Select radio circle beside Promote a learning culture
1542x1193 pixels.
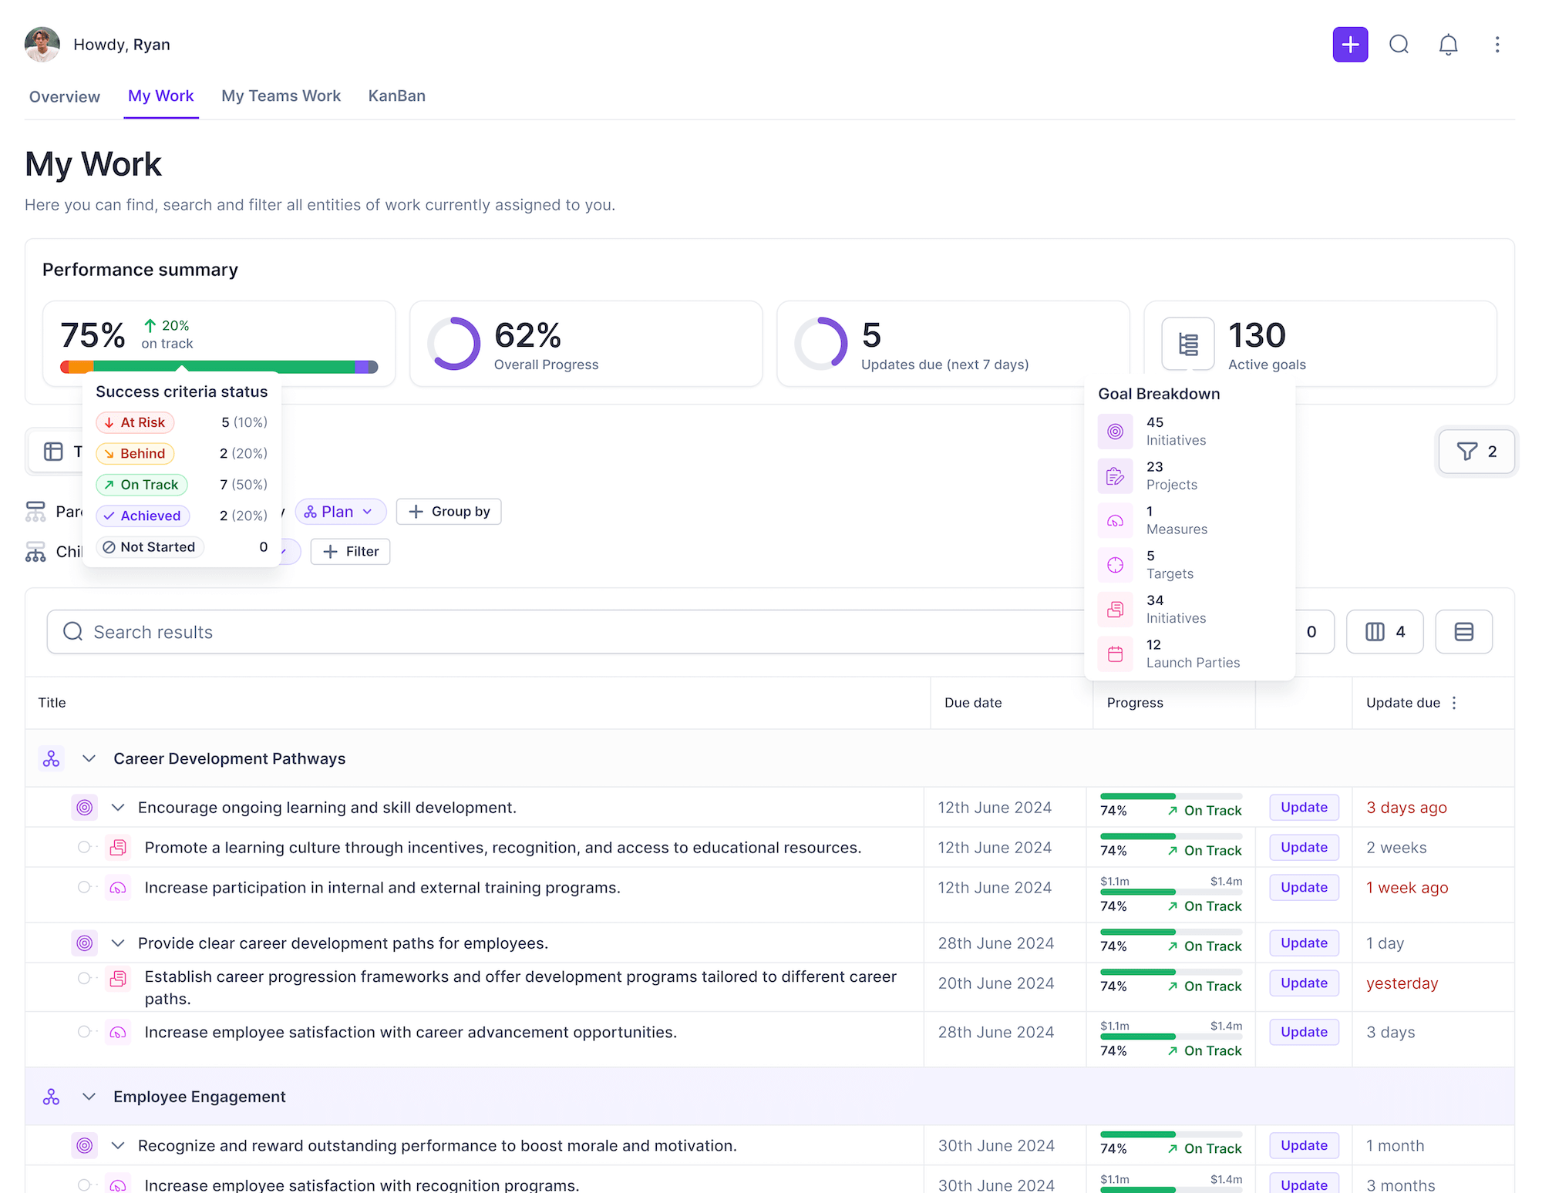[x=84, y=847]
